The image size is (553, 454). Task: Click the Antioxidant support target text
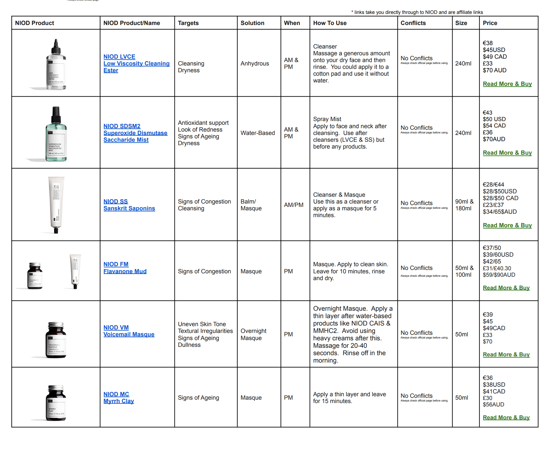click(203, 123)
